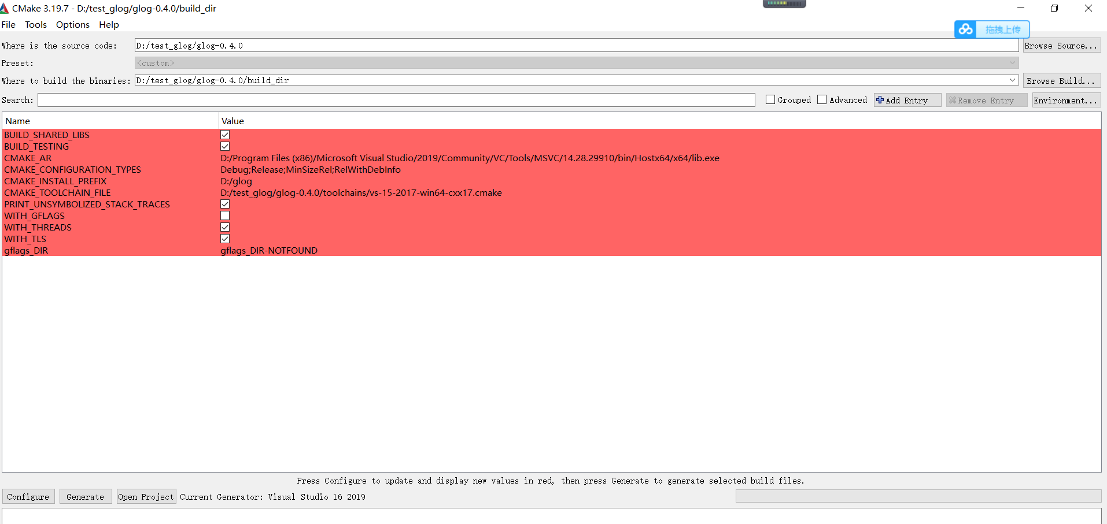Toggle the BUILD_TESTING checkbox

[x=225, y=146]
